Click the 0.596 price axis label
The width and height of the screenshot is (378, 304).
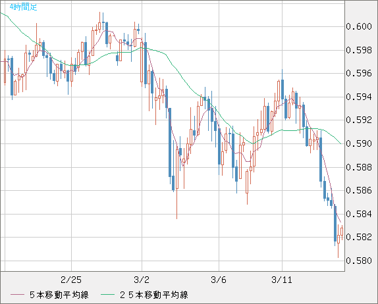click(x=359, y=73)
